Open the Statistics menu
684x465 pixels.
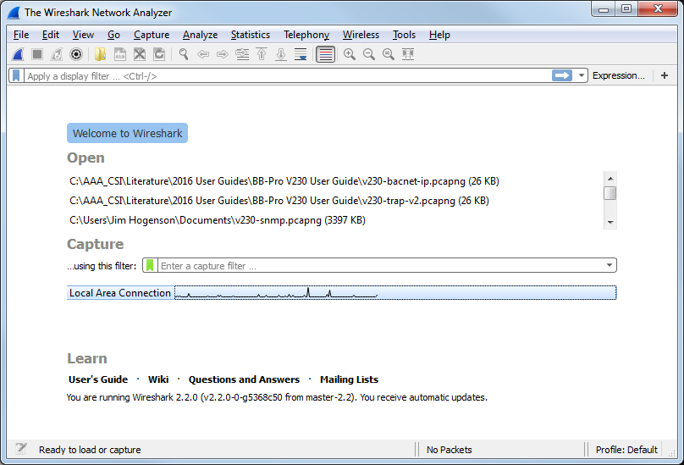pos(251,35)
